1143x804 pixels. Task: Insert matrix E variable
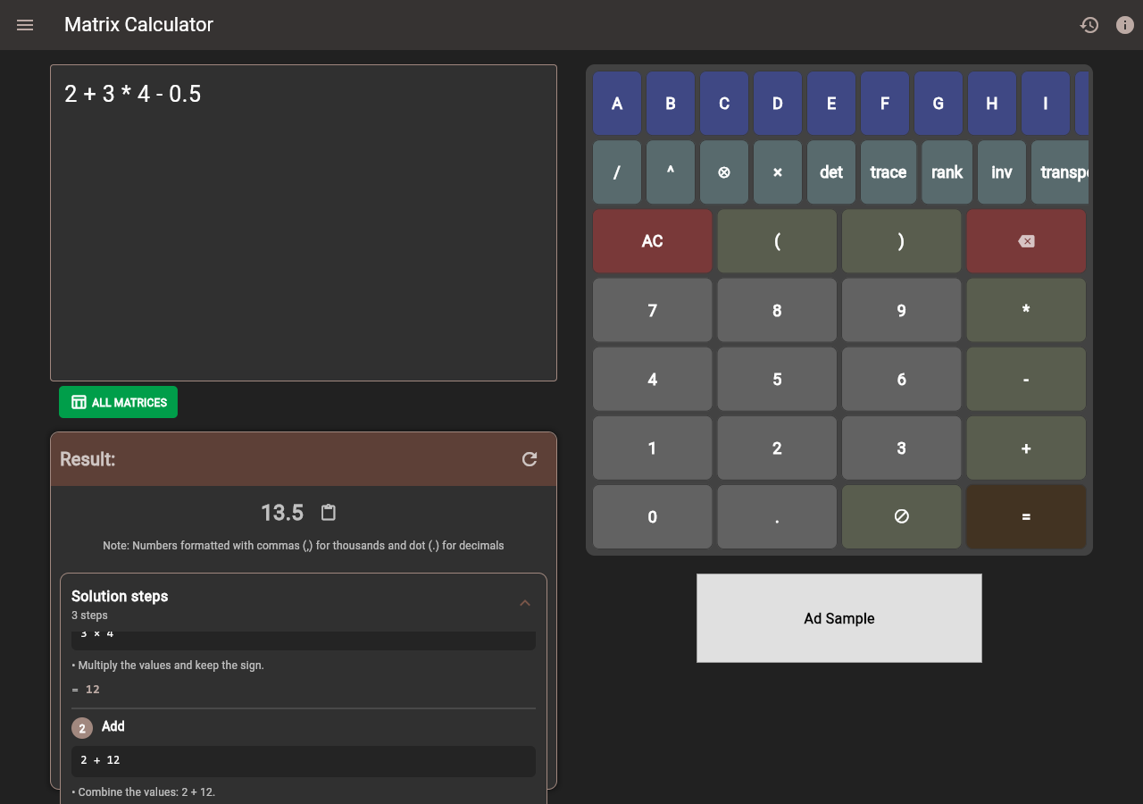831,104
